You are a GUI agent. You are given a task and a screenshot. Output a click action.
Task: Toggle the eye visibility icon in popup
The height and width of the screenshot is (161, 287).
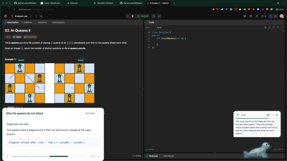point(268,115)
